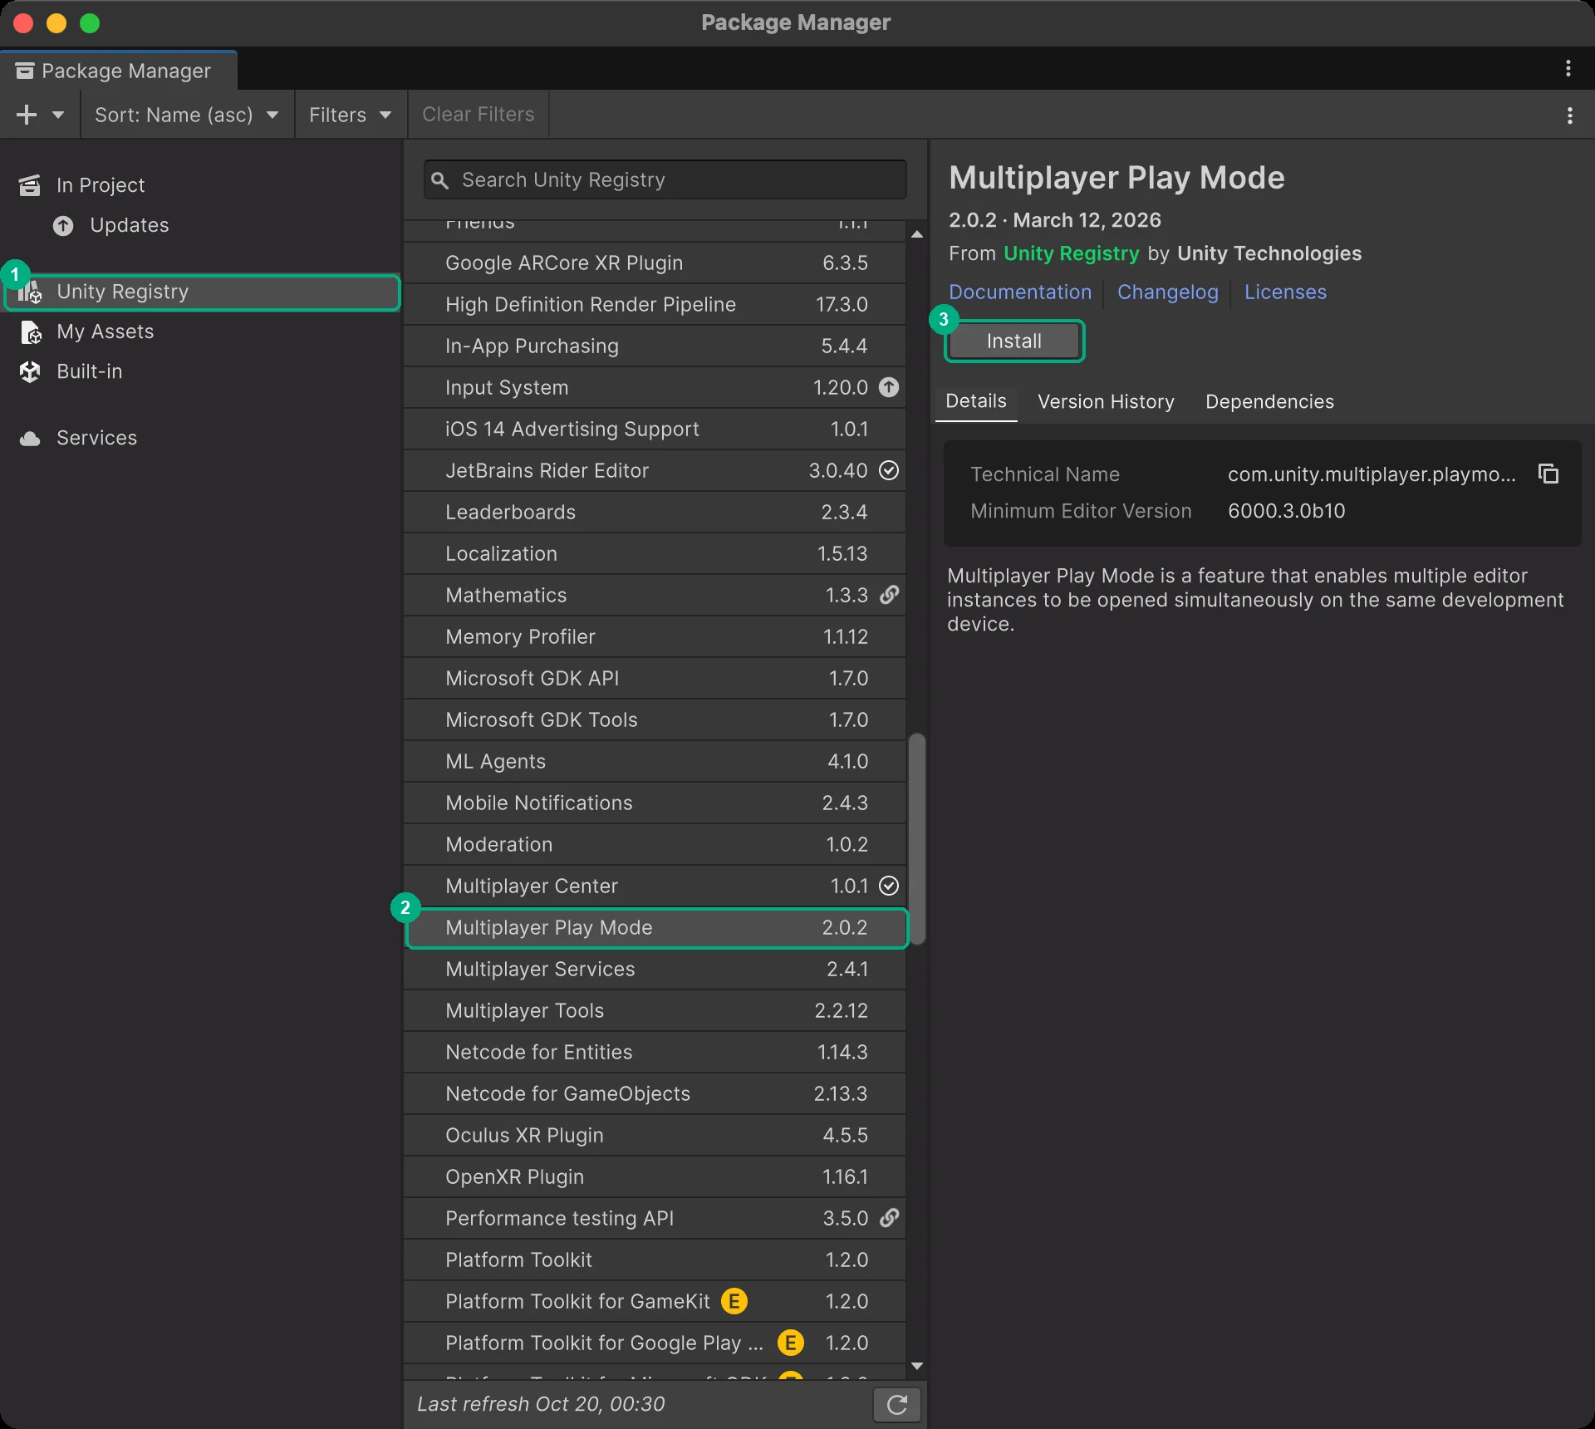The width and height of the screenshot is (1595, 1429).
Task: Click the package list scrollbar thumb
Action: click(x=917, y=839)
